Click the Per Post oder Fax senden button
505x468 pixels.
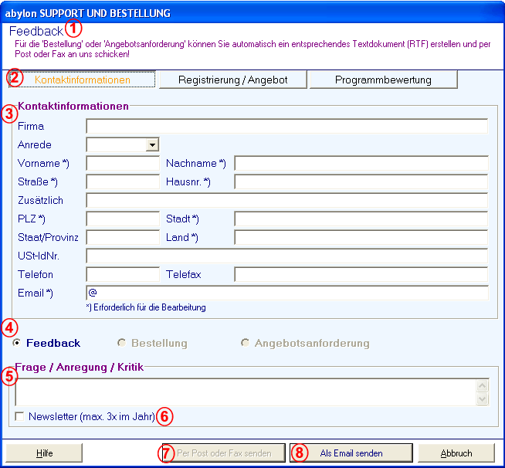(x=224, y=453)
